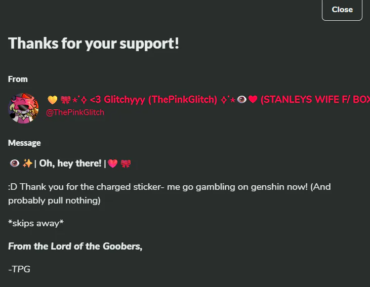Open ThePinkGlitch's profile avatar

click(x=23, y=108)
